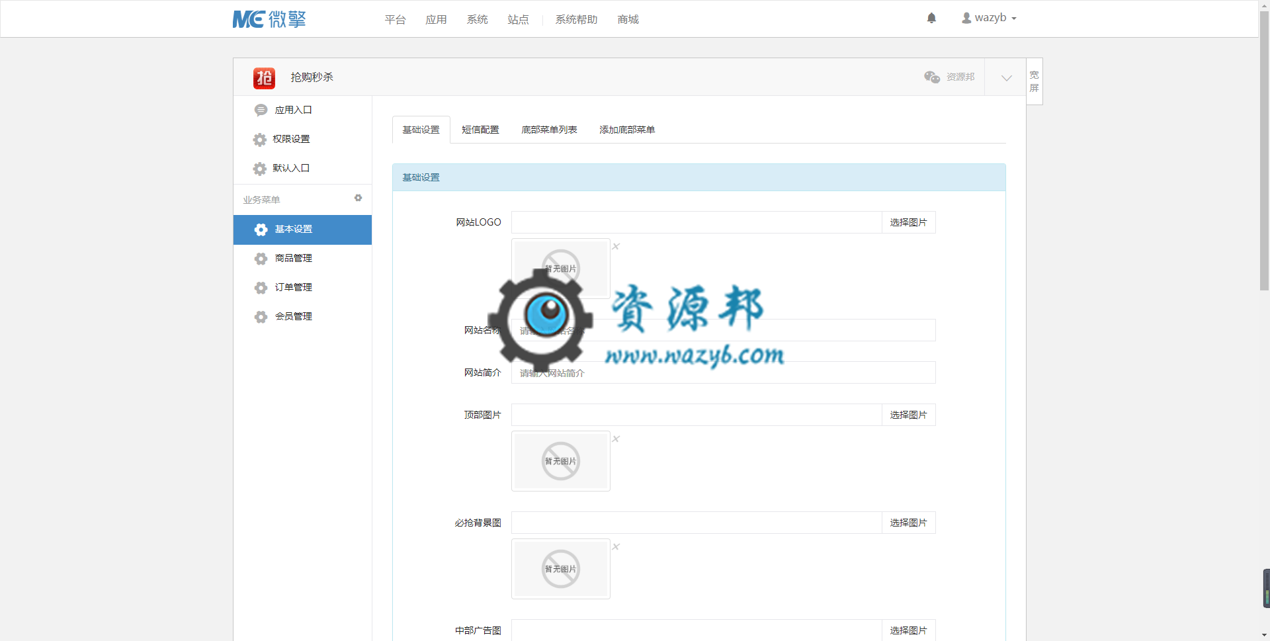Image resolution: width=1270 pixels, height=641 pixels.
Task: Click 选择图片 for 网站LOGO
Action: pos(908,222)
